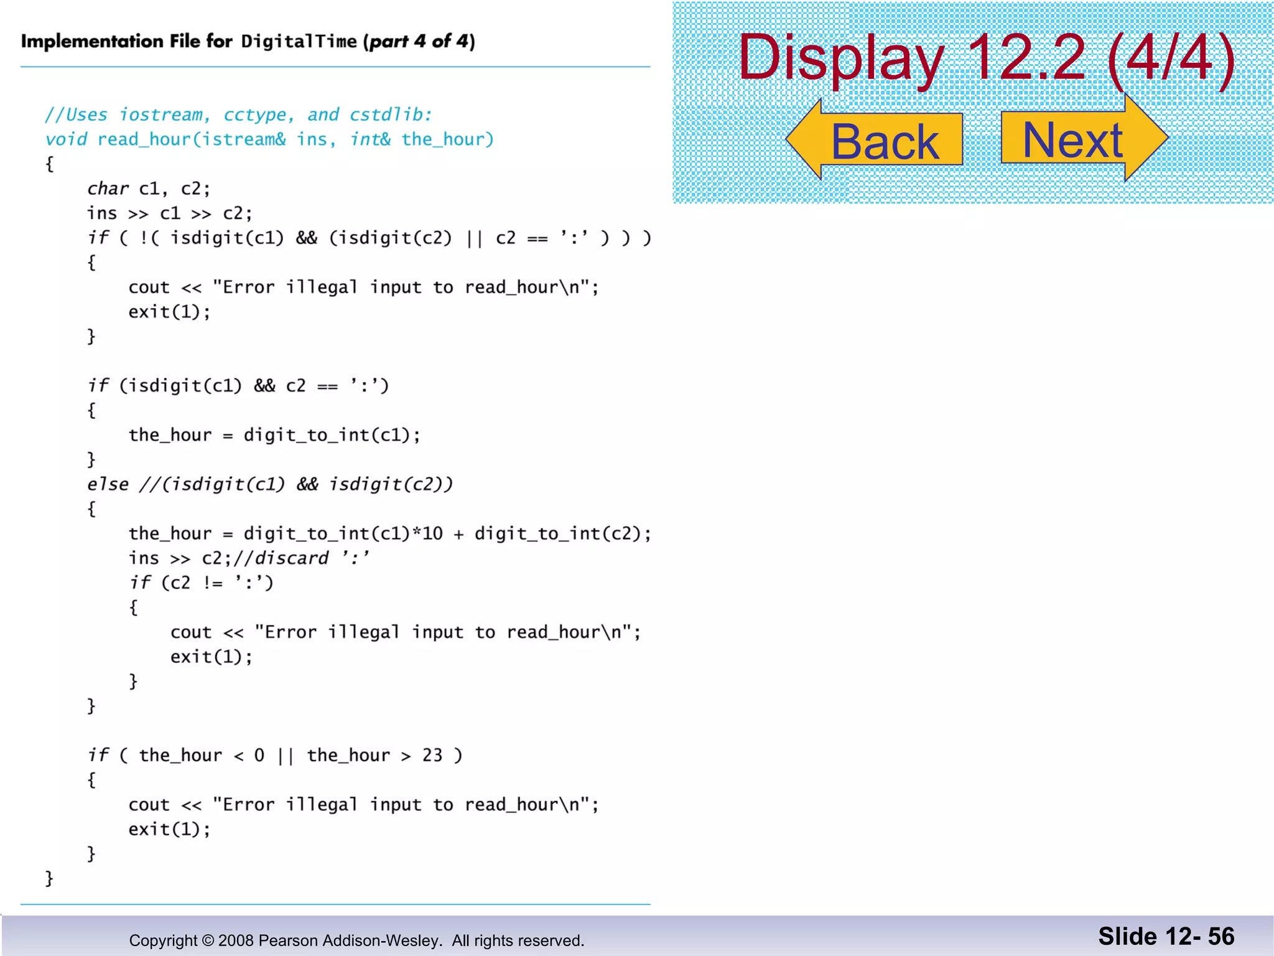Click the 'if (isdigit(c1) && c2 == ':')' line
Screen dimensions: 1274x956
click(238, 386)
